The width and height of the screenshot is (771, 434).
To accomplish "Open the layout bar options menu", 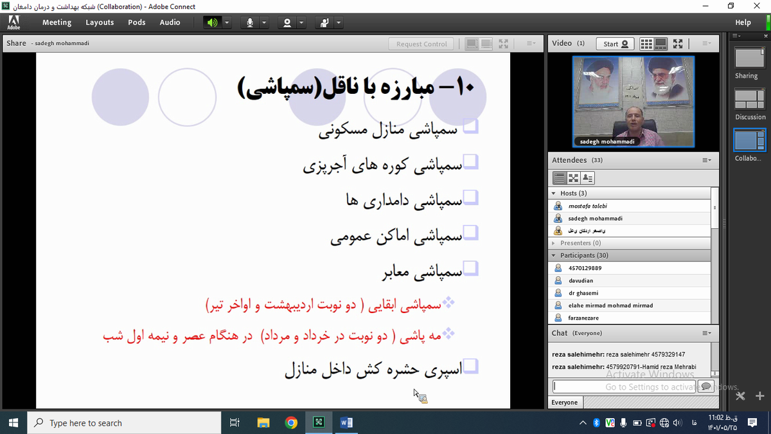I will click(738, 36).
